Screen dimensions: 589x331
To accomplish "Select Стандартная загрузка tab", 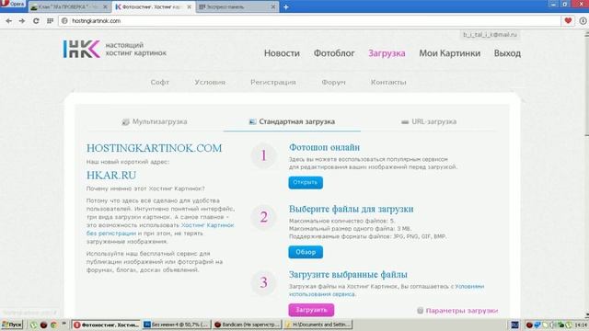I will point(292,122).
